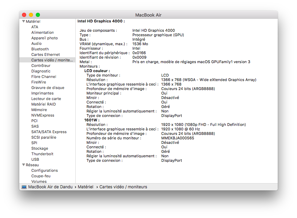Screen dimensions: 297x218
Task: Select Thunderbolt in the sidebar
Action: coord(42,153)
